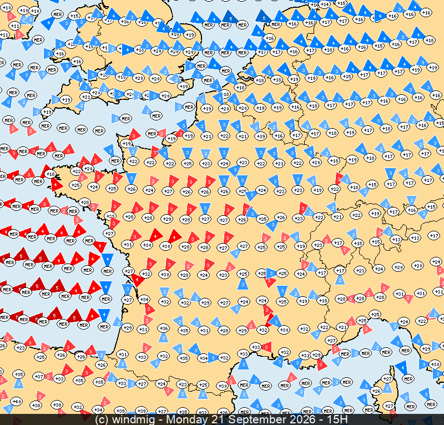Select the +36 temperature label in southwest France
444x425 pixels.
pyautogui.click(x=164, y=328)
